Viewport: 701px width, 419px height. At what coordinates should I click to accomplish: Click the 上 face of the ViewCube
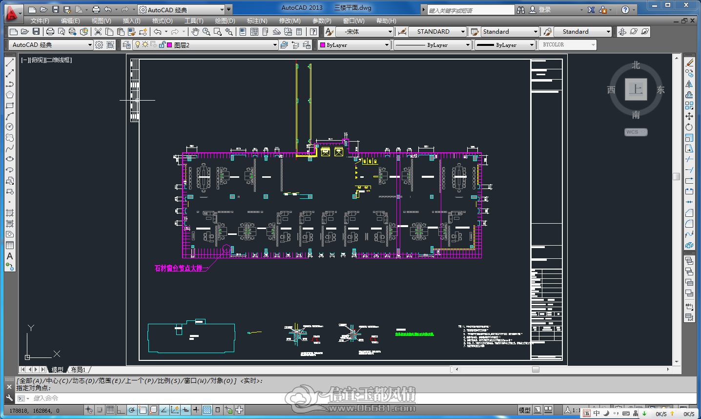[x=636, y=89]
